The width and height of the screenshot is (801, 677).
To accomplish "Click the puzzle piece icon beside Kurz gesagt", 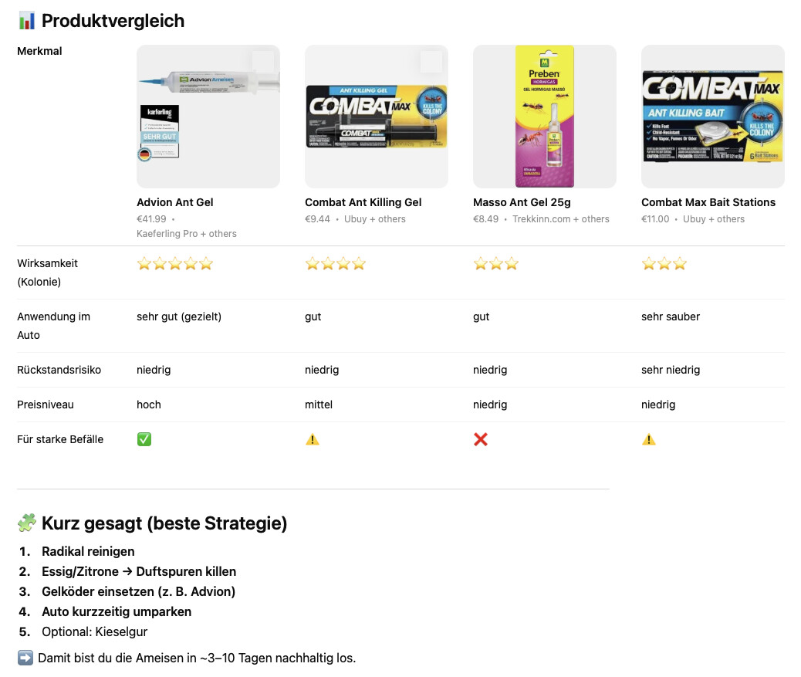I will point(26,523).
